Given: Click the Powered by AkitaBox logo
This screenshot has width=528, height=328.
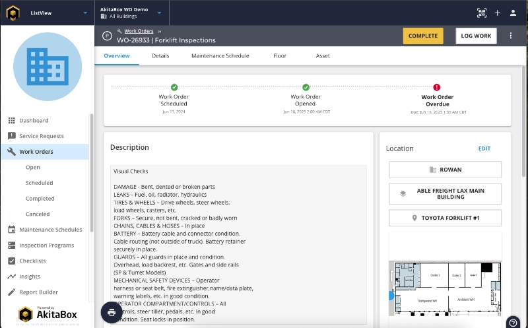Looking at the screenshot, I should point(48,314).
